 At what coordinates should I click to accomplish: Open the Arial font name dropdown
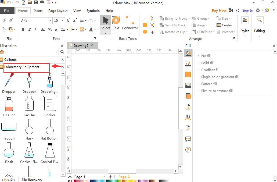point(50,20)
